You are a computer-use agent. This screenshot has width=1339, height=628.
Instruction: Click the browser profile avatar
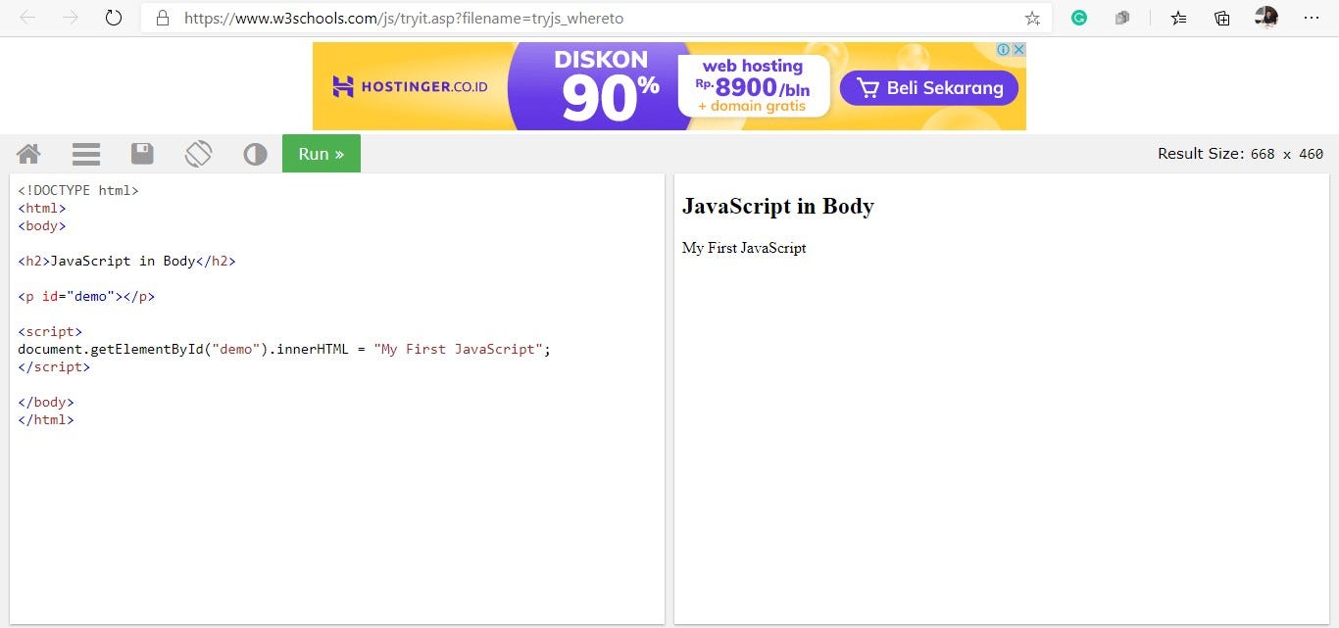click(x=1265, y=17)
